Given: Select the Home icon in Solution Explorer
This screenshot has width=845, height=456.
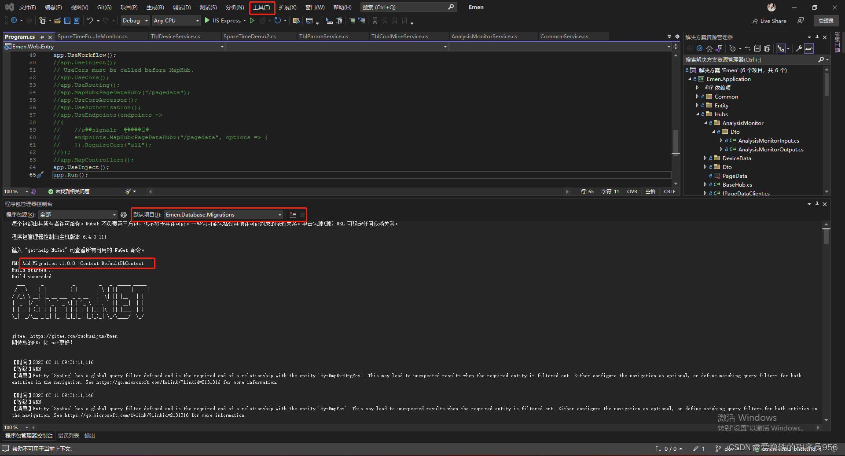Looking at the screenshot, I should click(x=709, y=48).
